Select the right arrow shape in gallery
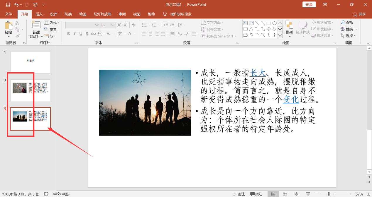 tap(268, 29)
